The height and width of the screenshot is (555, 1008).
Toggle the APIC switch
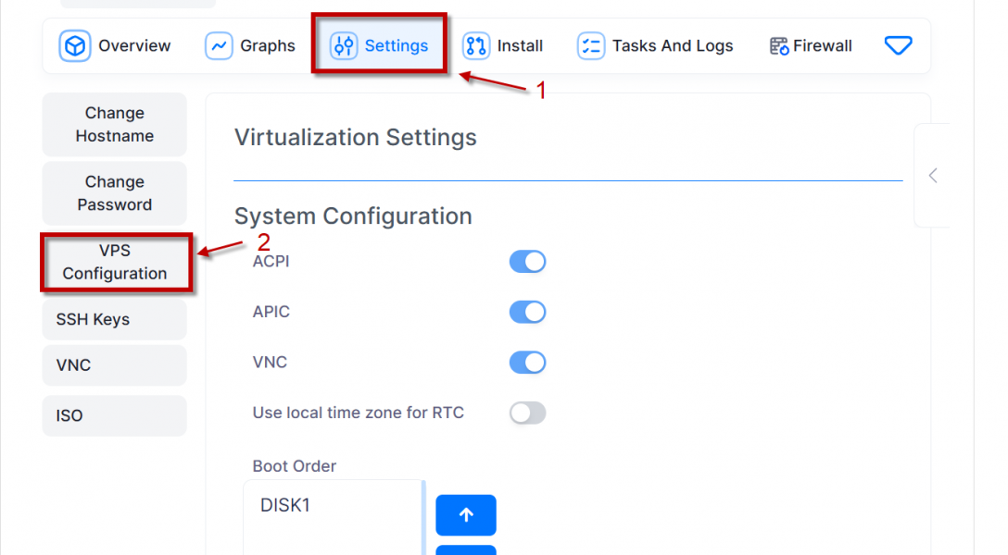[528, 312]
